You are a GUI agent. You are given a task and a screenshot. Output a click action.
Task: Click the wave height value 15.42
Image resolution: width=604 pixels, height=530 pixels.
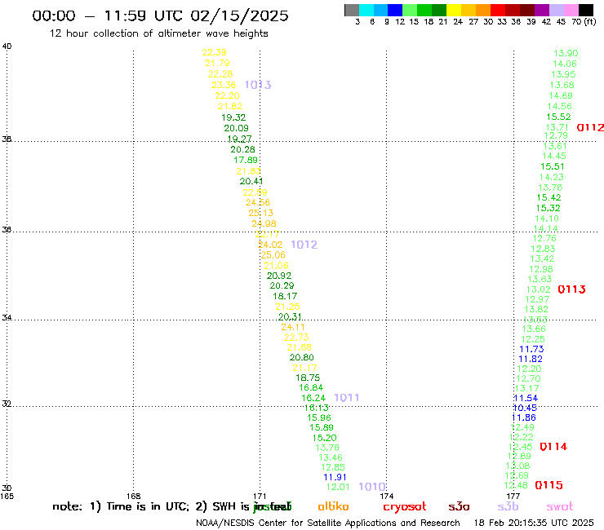coord(549,198)
